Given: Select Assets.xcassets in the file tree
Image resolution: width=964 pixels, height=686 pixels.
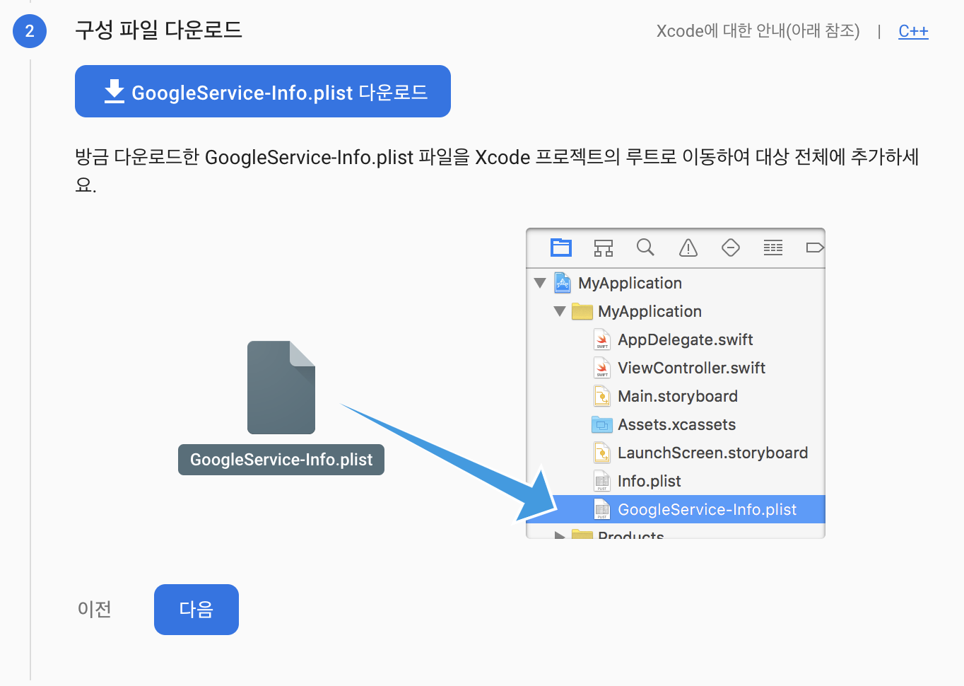Looking at the screenshot, I should coord(676,424).
